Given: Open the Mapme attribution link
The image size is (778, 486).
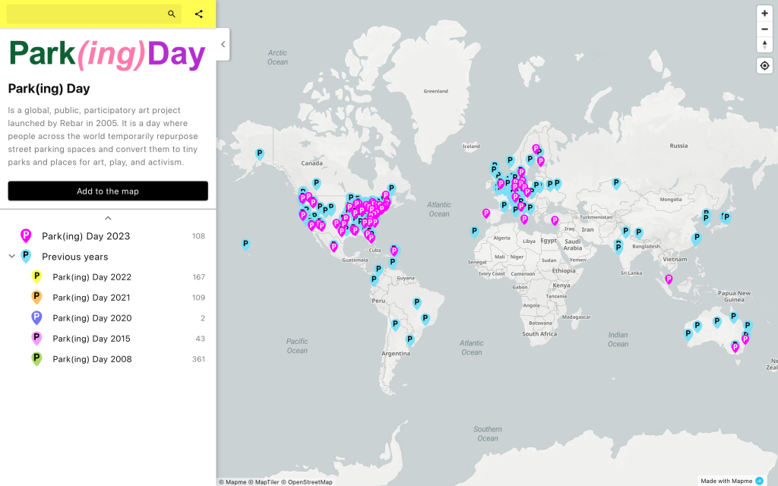Looking at the screenshot, I should pos(232,482).
